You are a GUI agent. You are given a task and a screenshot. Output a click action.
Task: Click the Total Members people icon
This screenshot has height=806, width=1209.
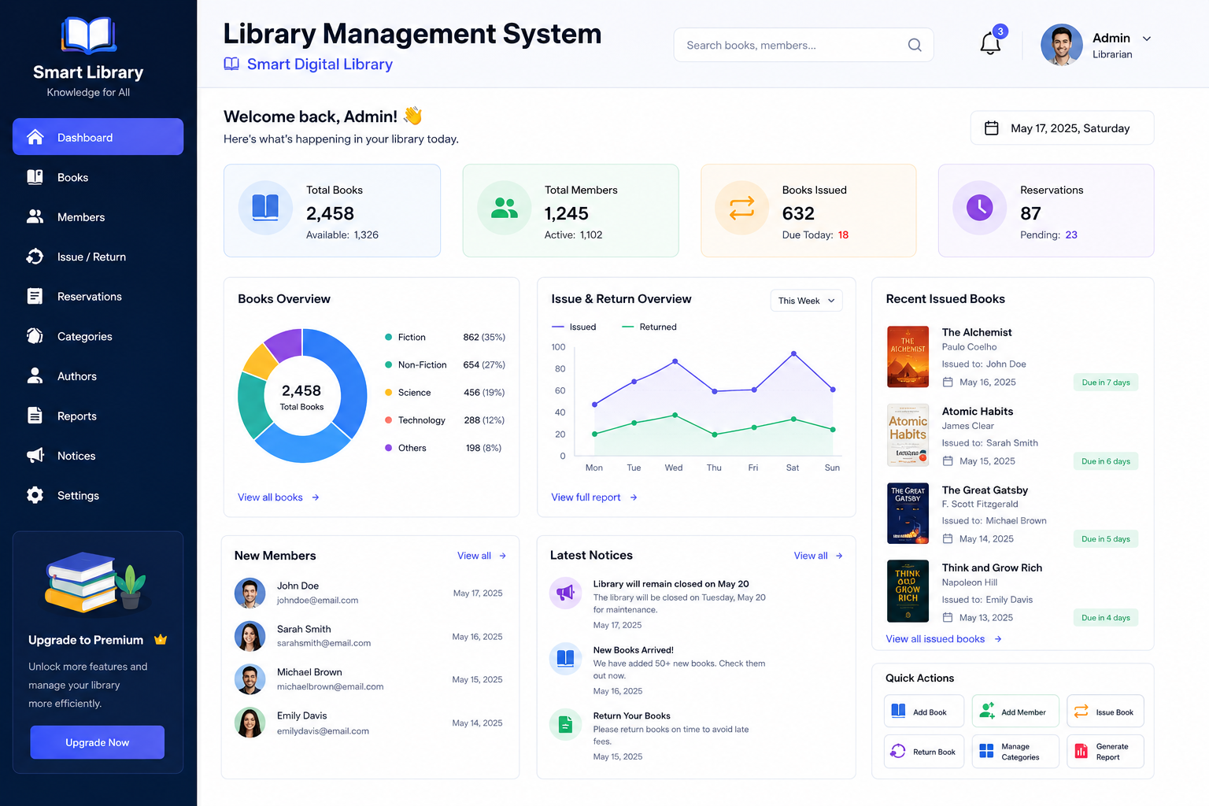[x=505, y=208]
